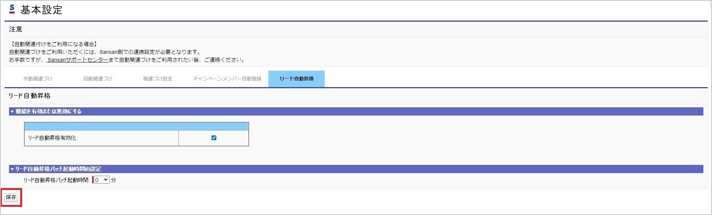Click the 注意 section heading
Image resolution: width=712 pixels, height=215 pixels.
click(16, 29)
